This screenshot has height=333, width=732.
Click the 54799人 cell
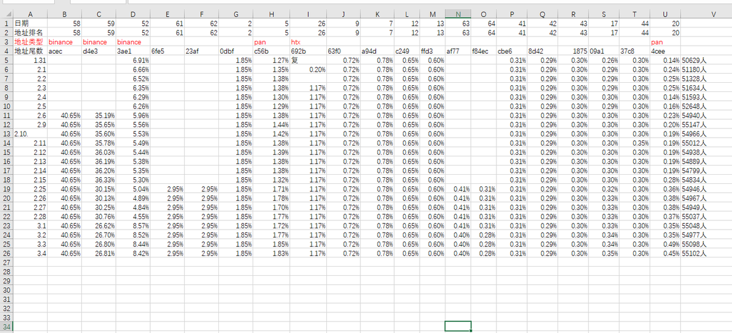point(707,170)
